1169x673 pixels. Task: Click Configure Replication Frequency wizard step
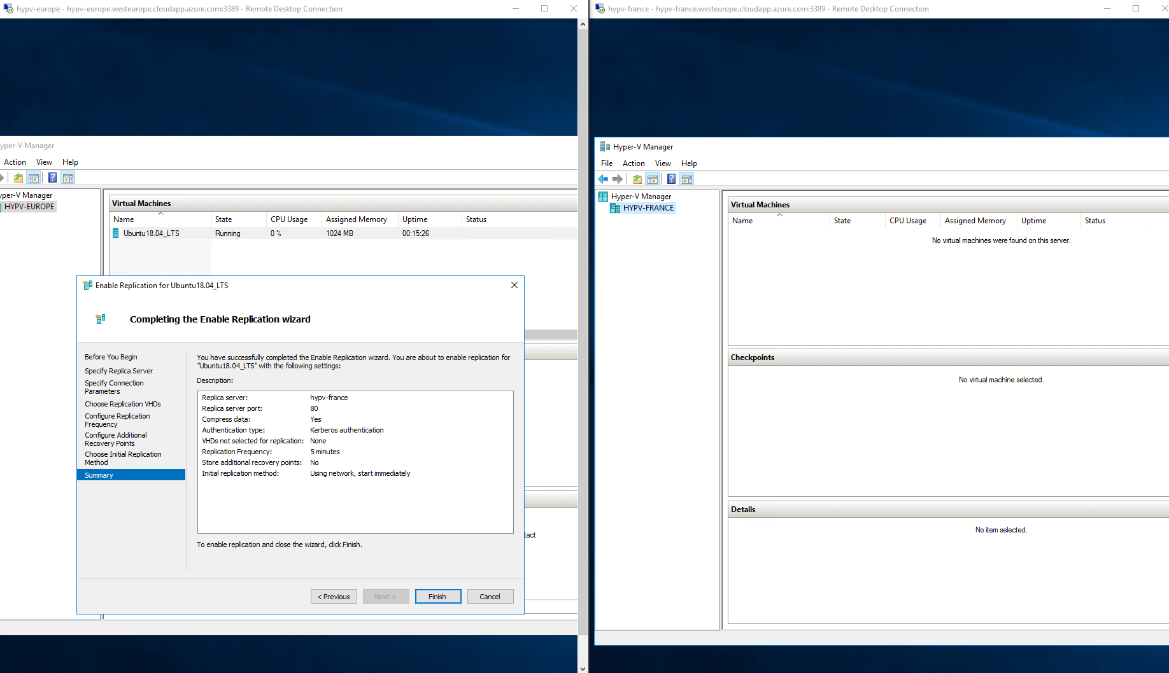118,420
